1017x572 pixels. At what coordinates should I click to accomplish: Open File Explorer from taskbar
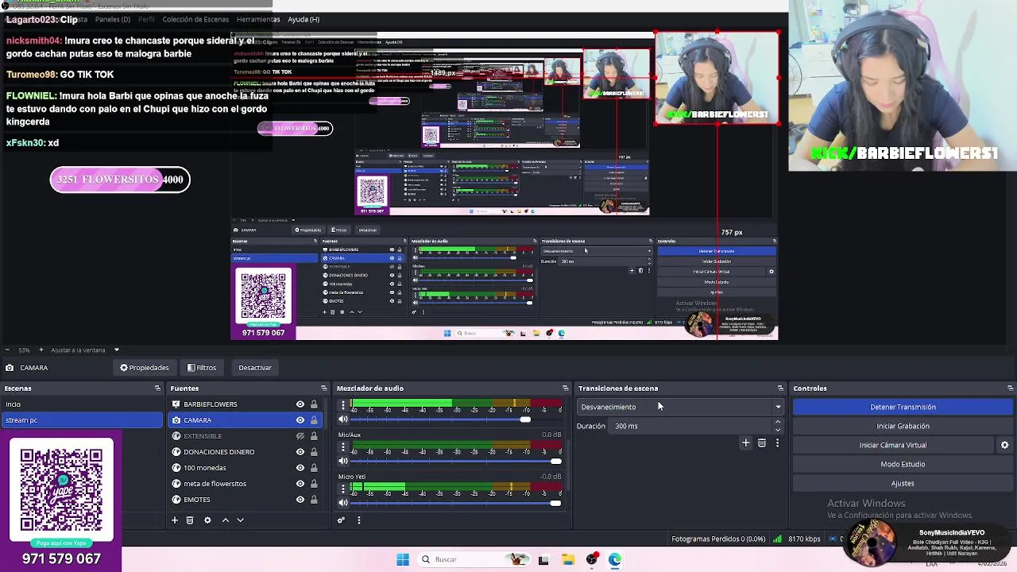coord(568,559)
